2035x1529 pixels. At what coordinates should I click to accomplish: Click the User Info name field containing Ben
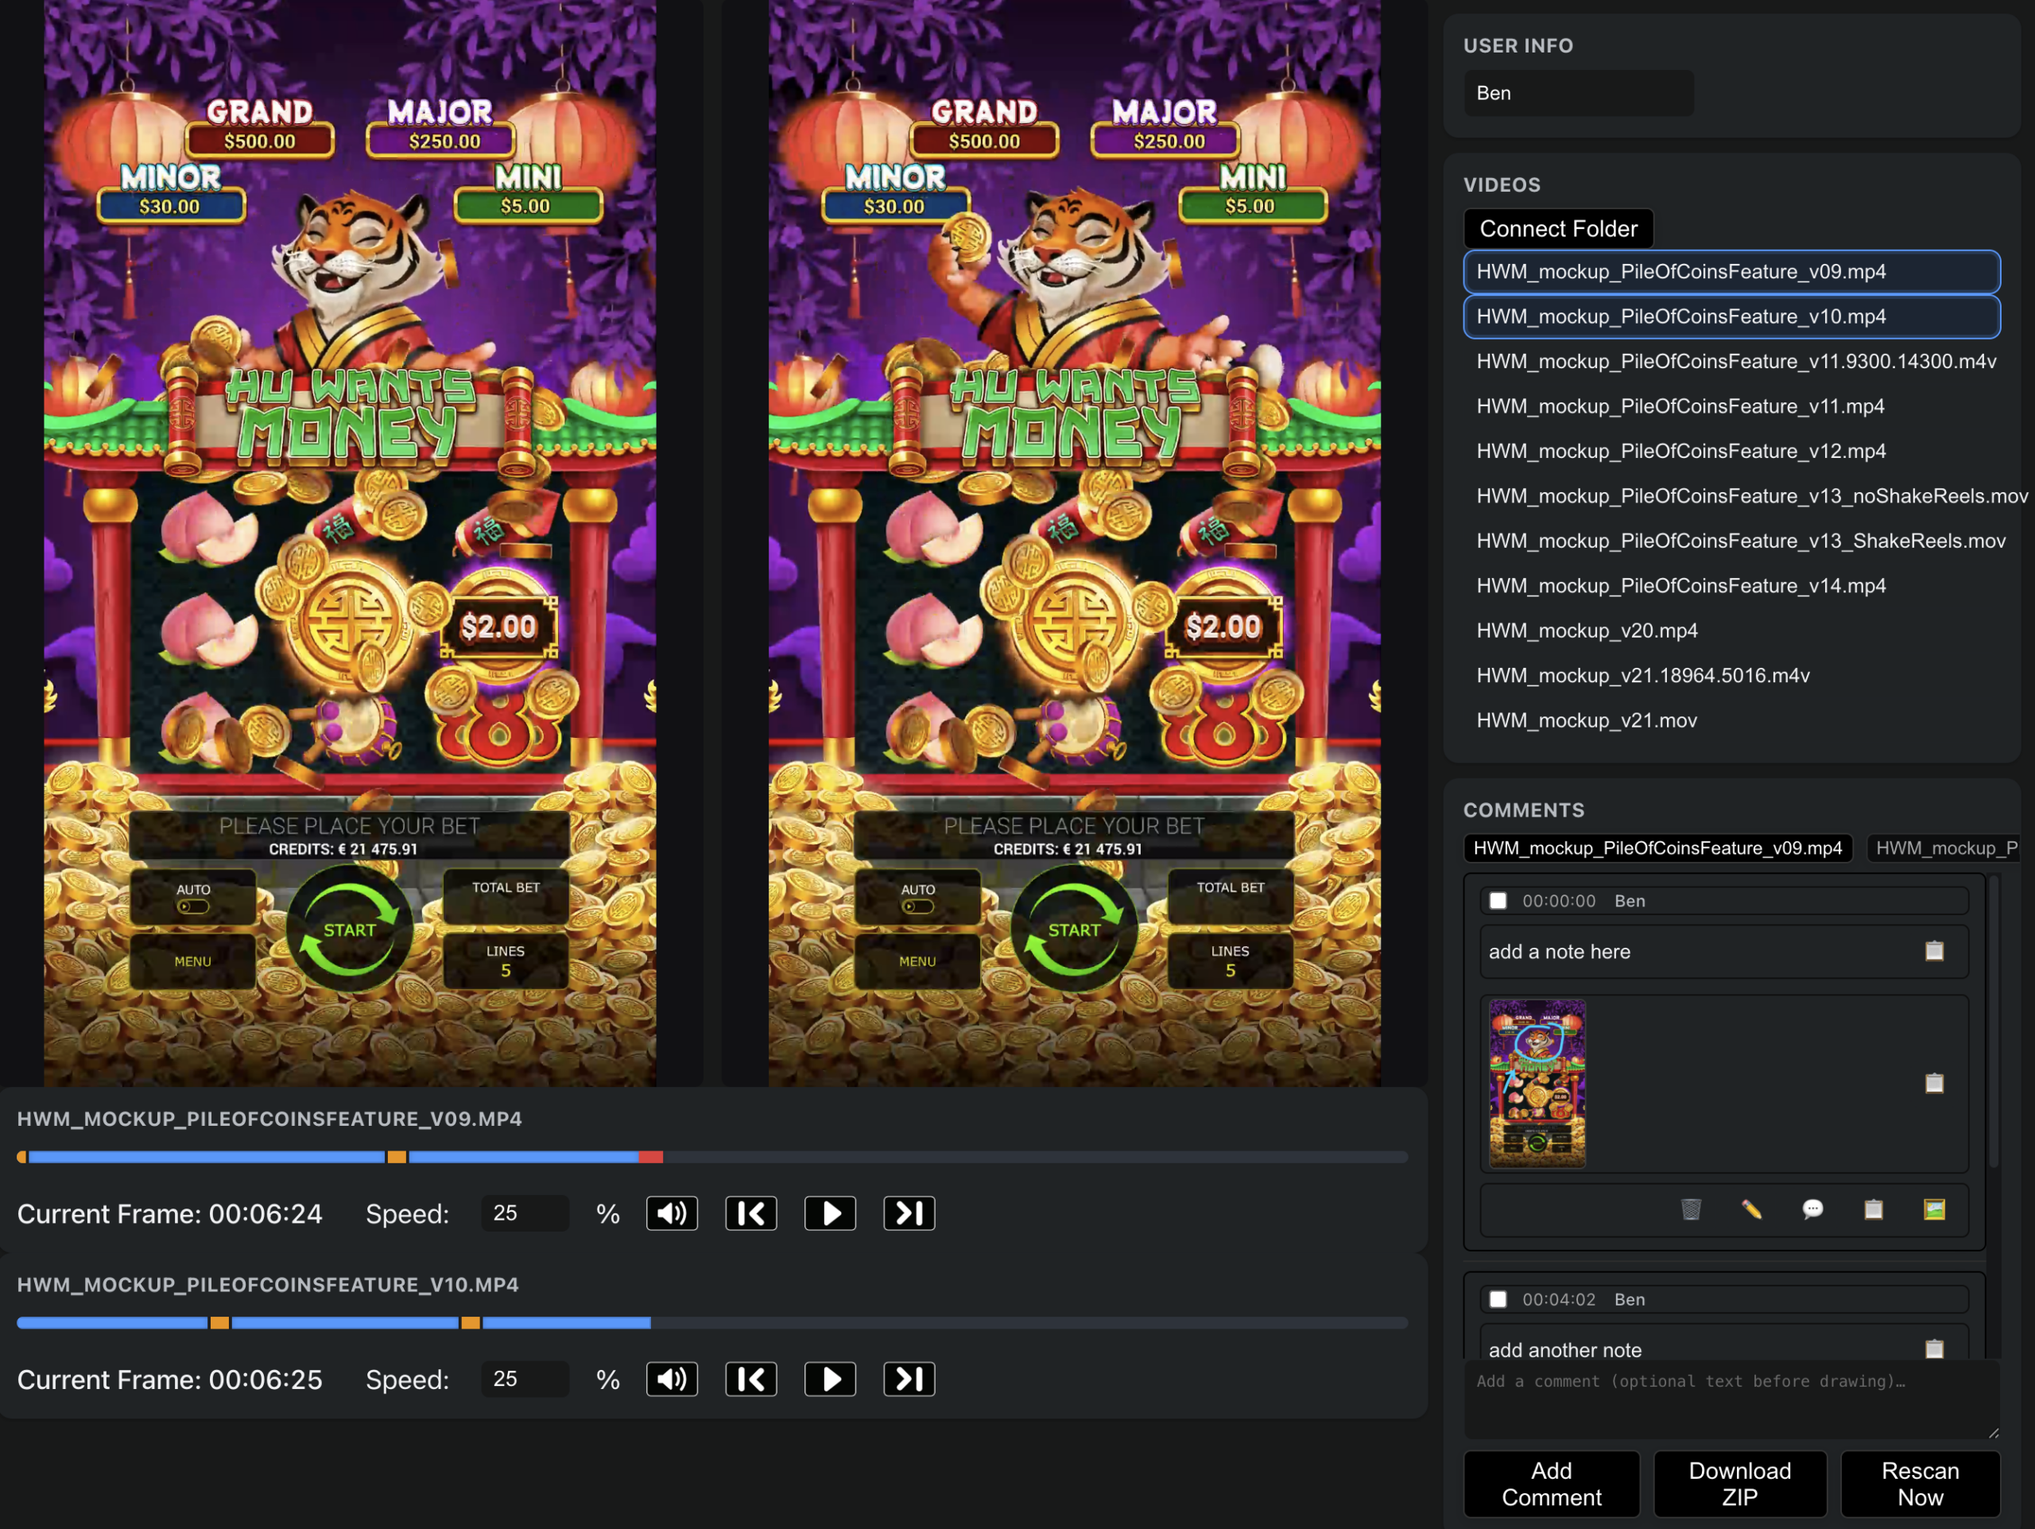pos(1579,93)
